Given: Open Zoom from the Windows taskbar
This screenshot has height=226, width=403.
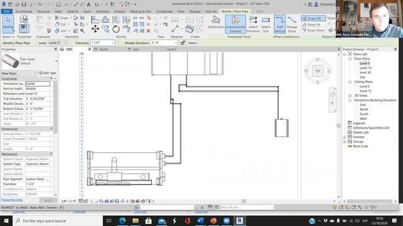Looking at the screenshot, I should click(x=227, y=220).
